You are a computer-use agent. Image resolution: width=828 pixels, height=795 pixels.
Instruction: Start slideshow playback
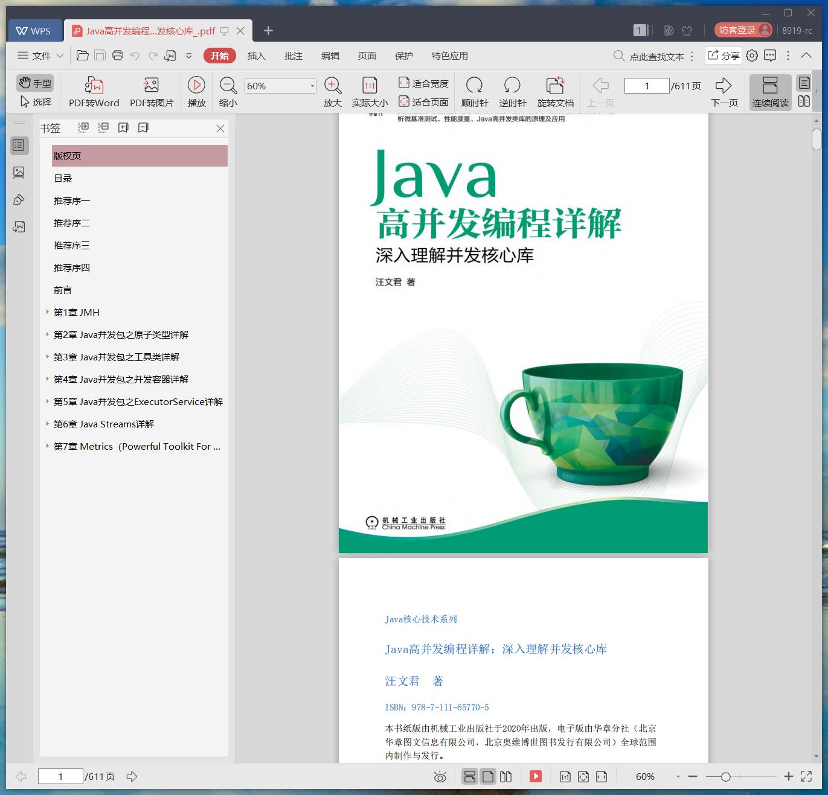tap(196, 92)
